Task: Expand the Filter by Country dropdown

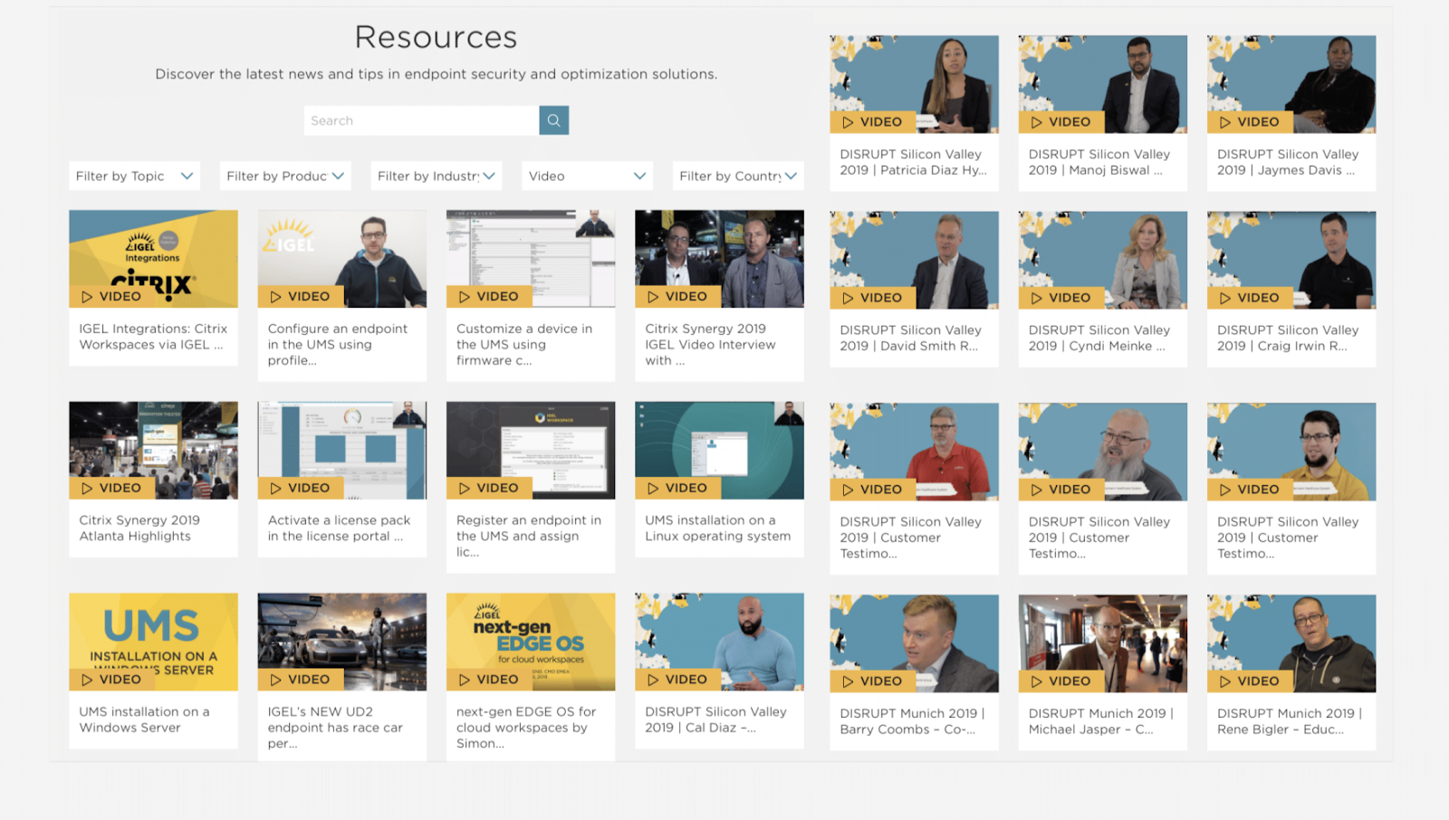Action: (x=738, y=176)
